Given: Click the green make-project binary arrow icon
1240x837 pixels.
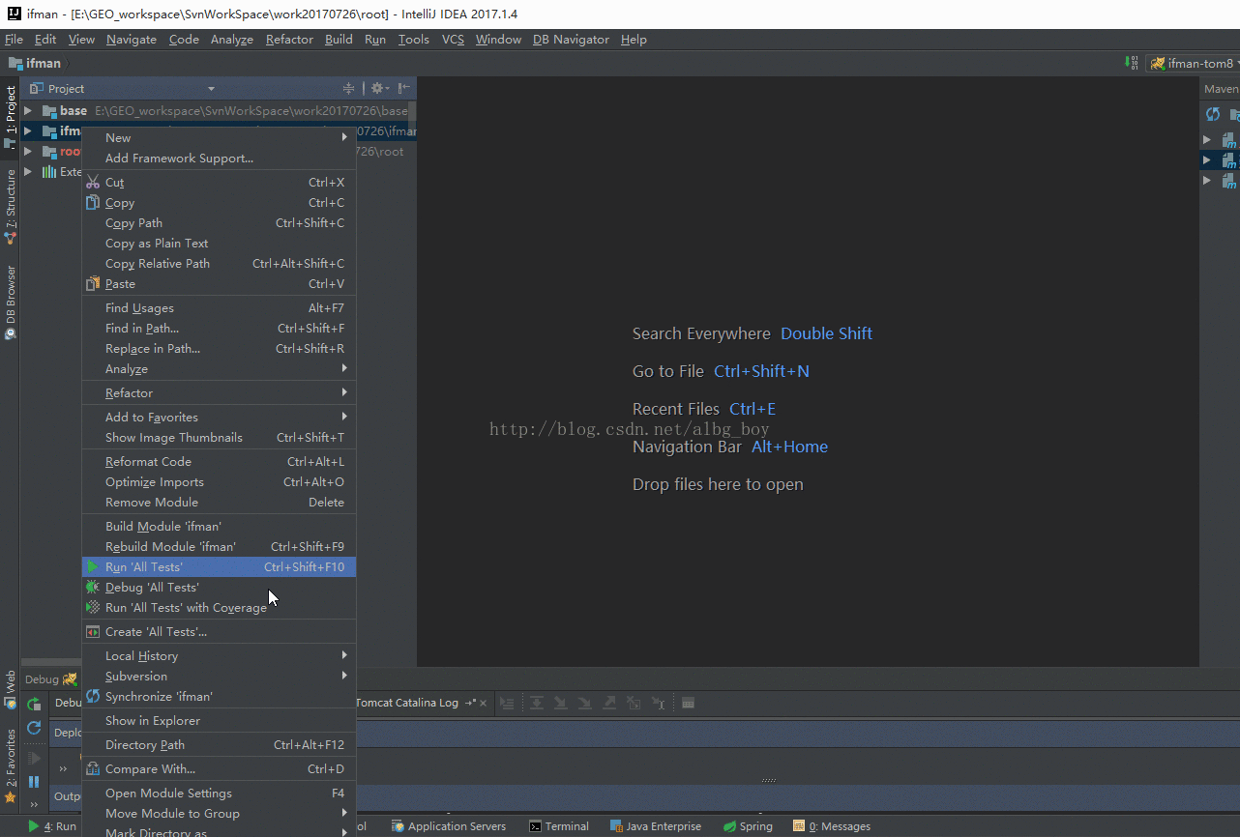Looking at the screenshot, I should pyautogui.click(x=1132, y=63).
